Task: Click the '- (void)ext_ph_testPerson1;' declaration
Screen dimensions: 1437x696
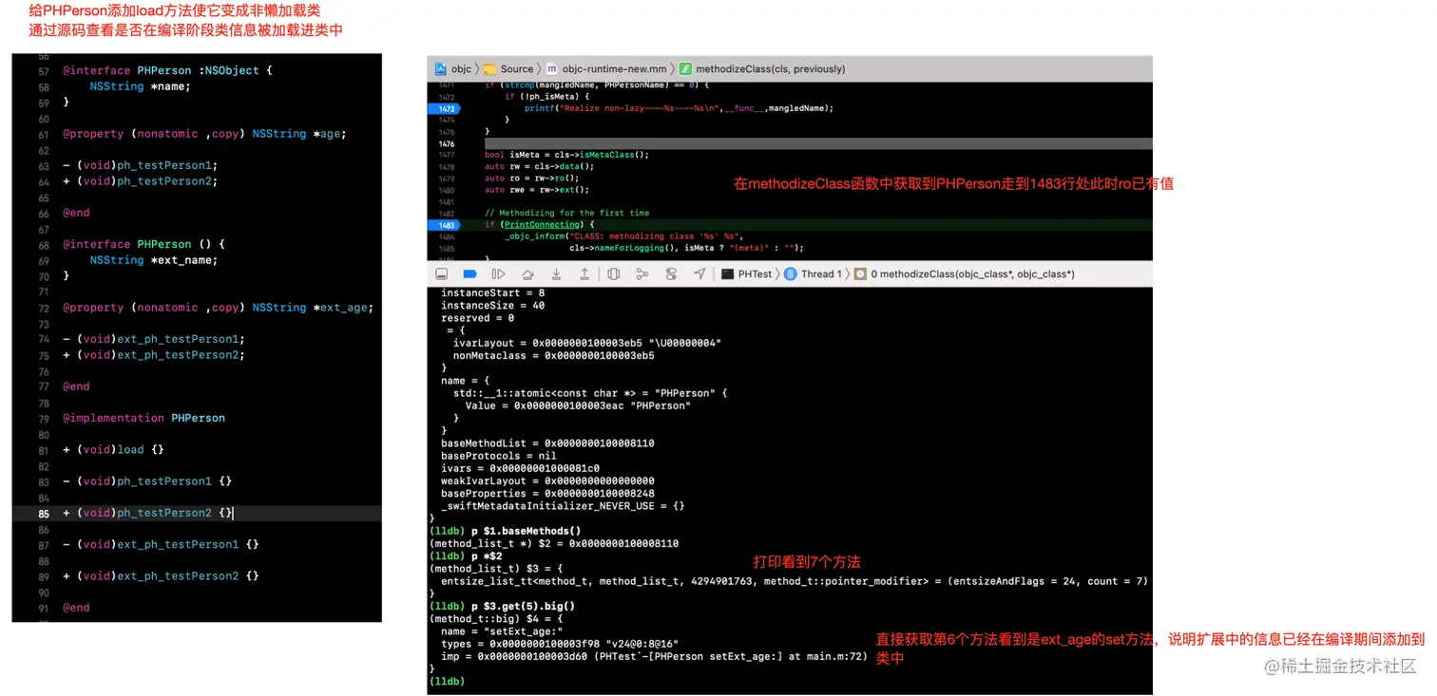Action: 154,339
